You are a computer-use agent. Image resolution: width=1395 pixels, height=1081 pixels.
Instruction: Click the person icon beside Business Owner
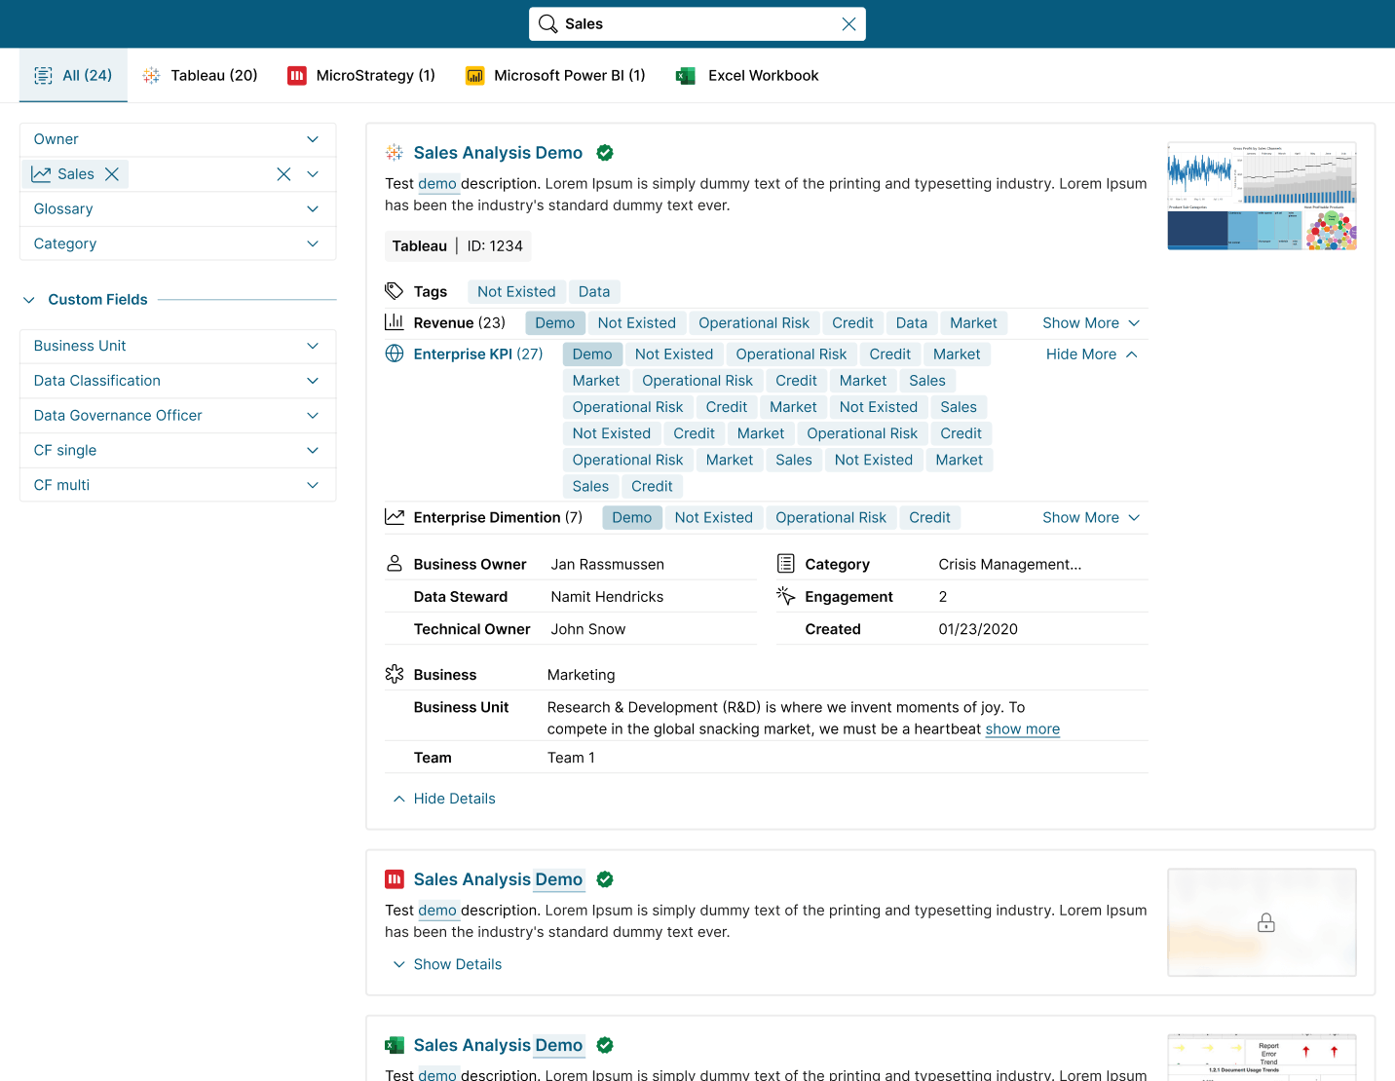pyautogui.click(x=394, y=563)
